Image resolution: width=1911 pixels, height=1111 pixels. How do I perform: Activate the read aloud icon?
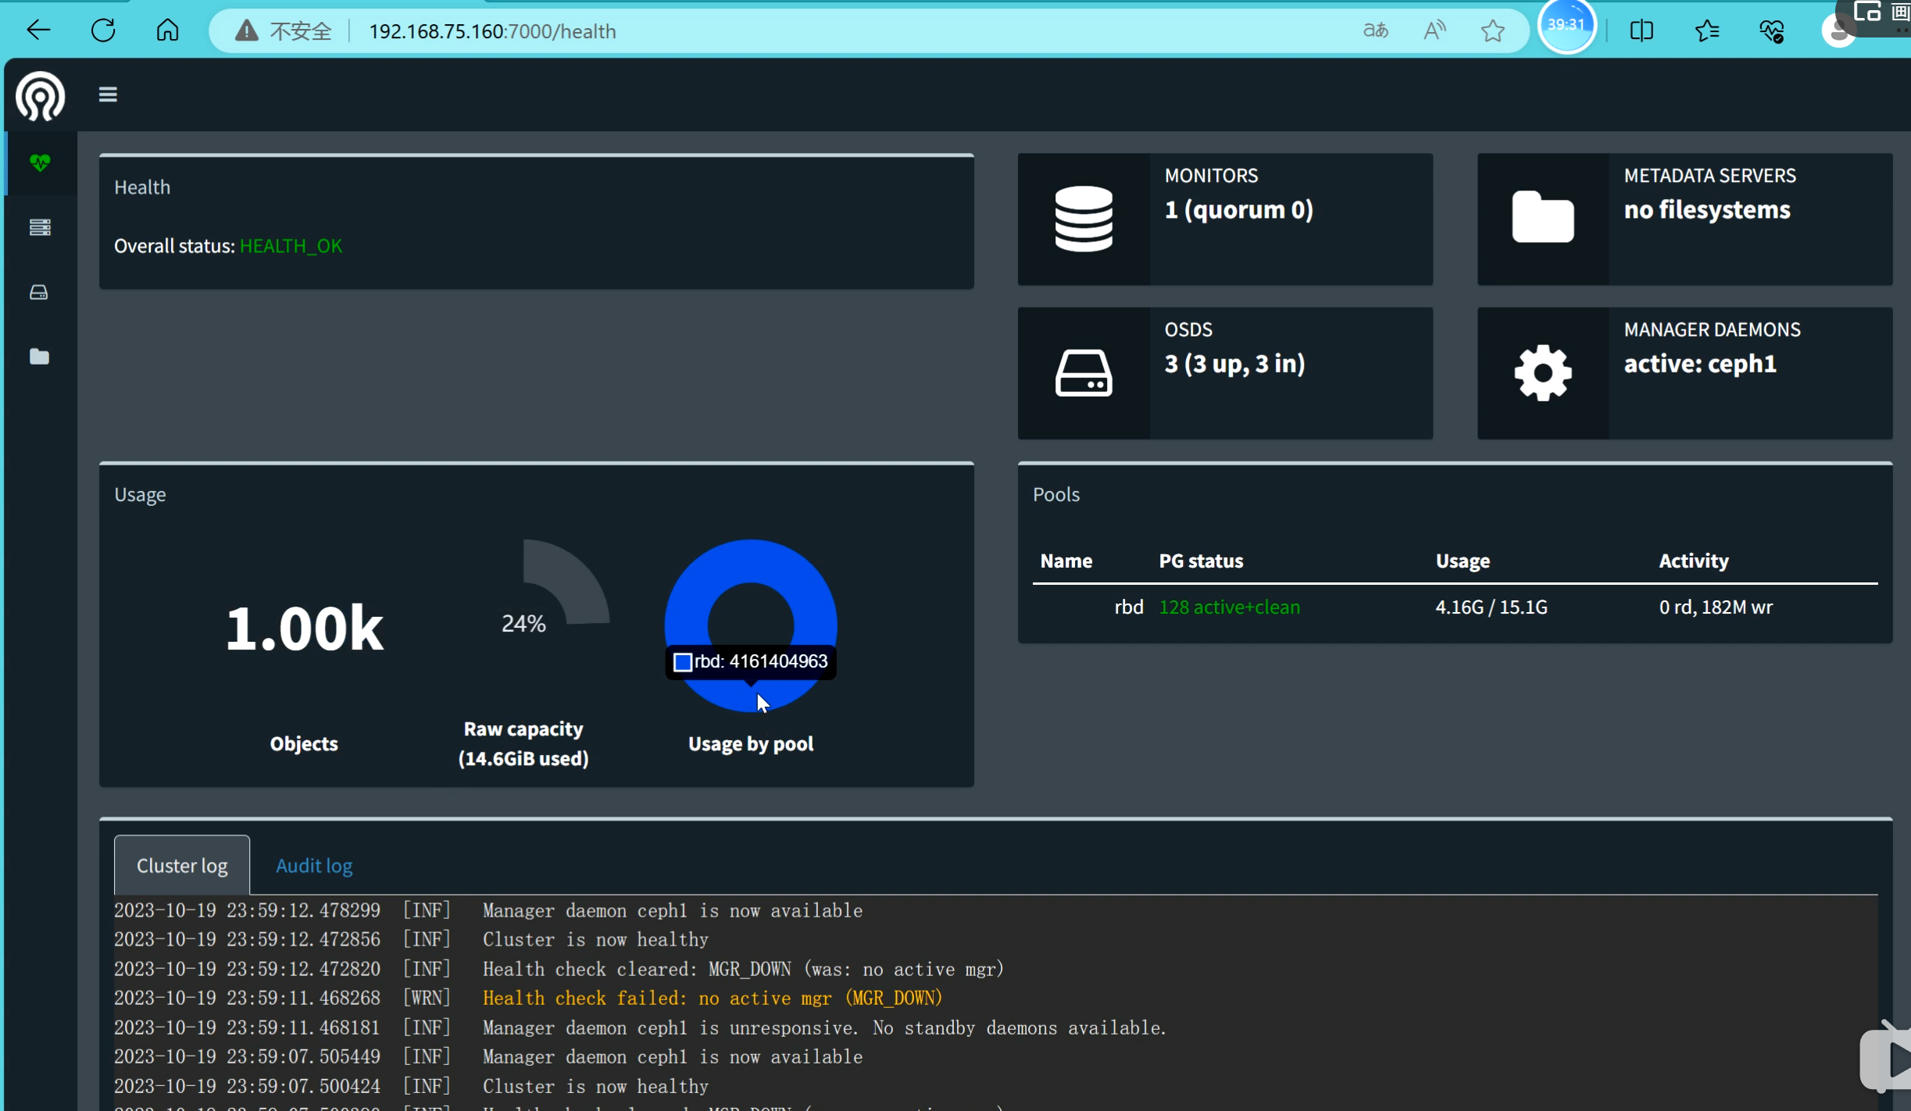click(1434, 30)
